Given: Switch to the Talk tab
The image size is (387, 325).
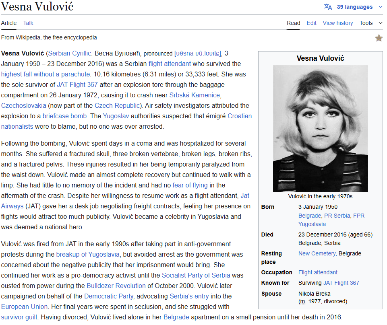Looking at the screenshot, I should 28,23.
